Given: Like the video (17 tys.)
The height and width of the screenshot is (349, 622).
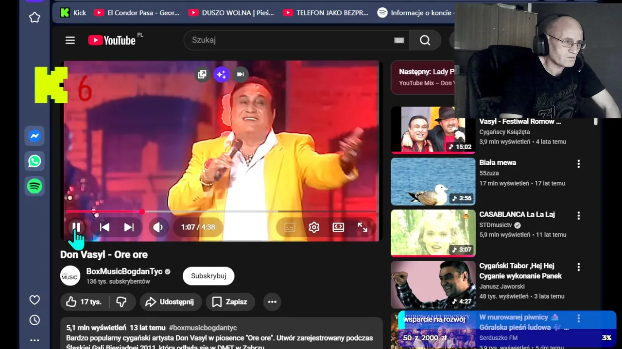Looking at the screenshot, I should point(84,302).
